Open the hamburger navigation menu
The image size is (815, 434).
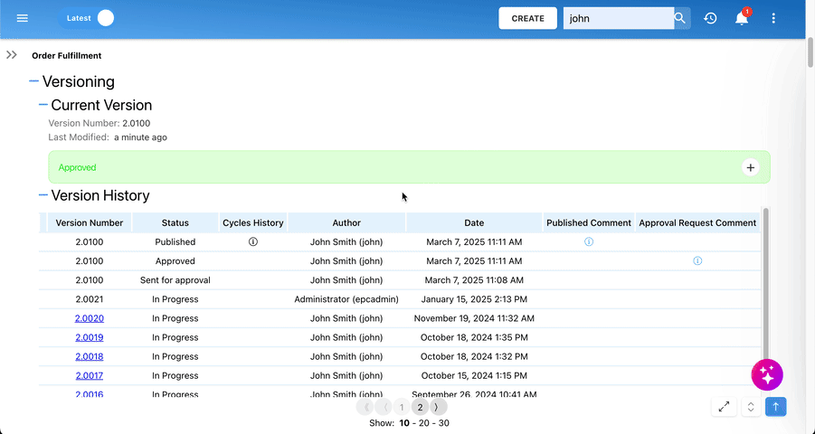click(x=22, y=18)
